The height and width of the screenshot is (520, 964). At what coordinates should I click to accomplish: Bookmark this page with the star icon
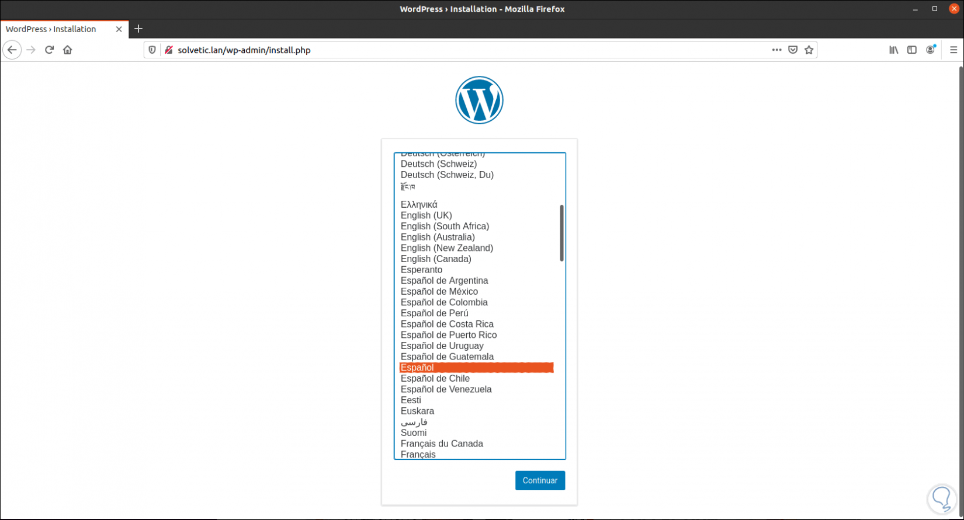[x=809, y=50]
